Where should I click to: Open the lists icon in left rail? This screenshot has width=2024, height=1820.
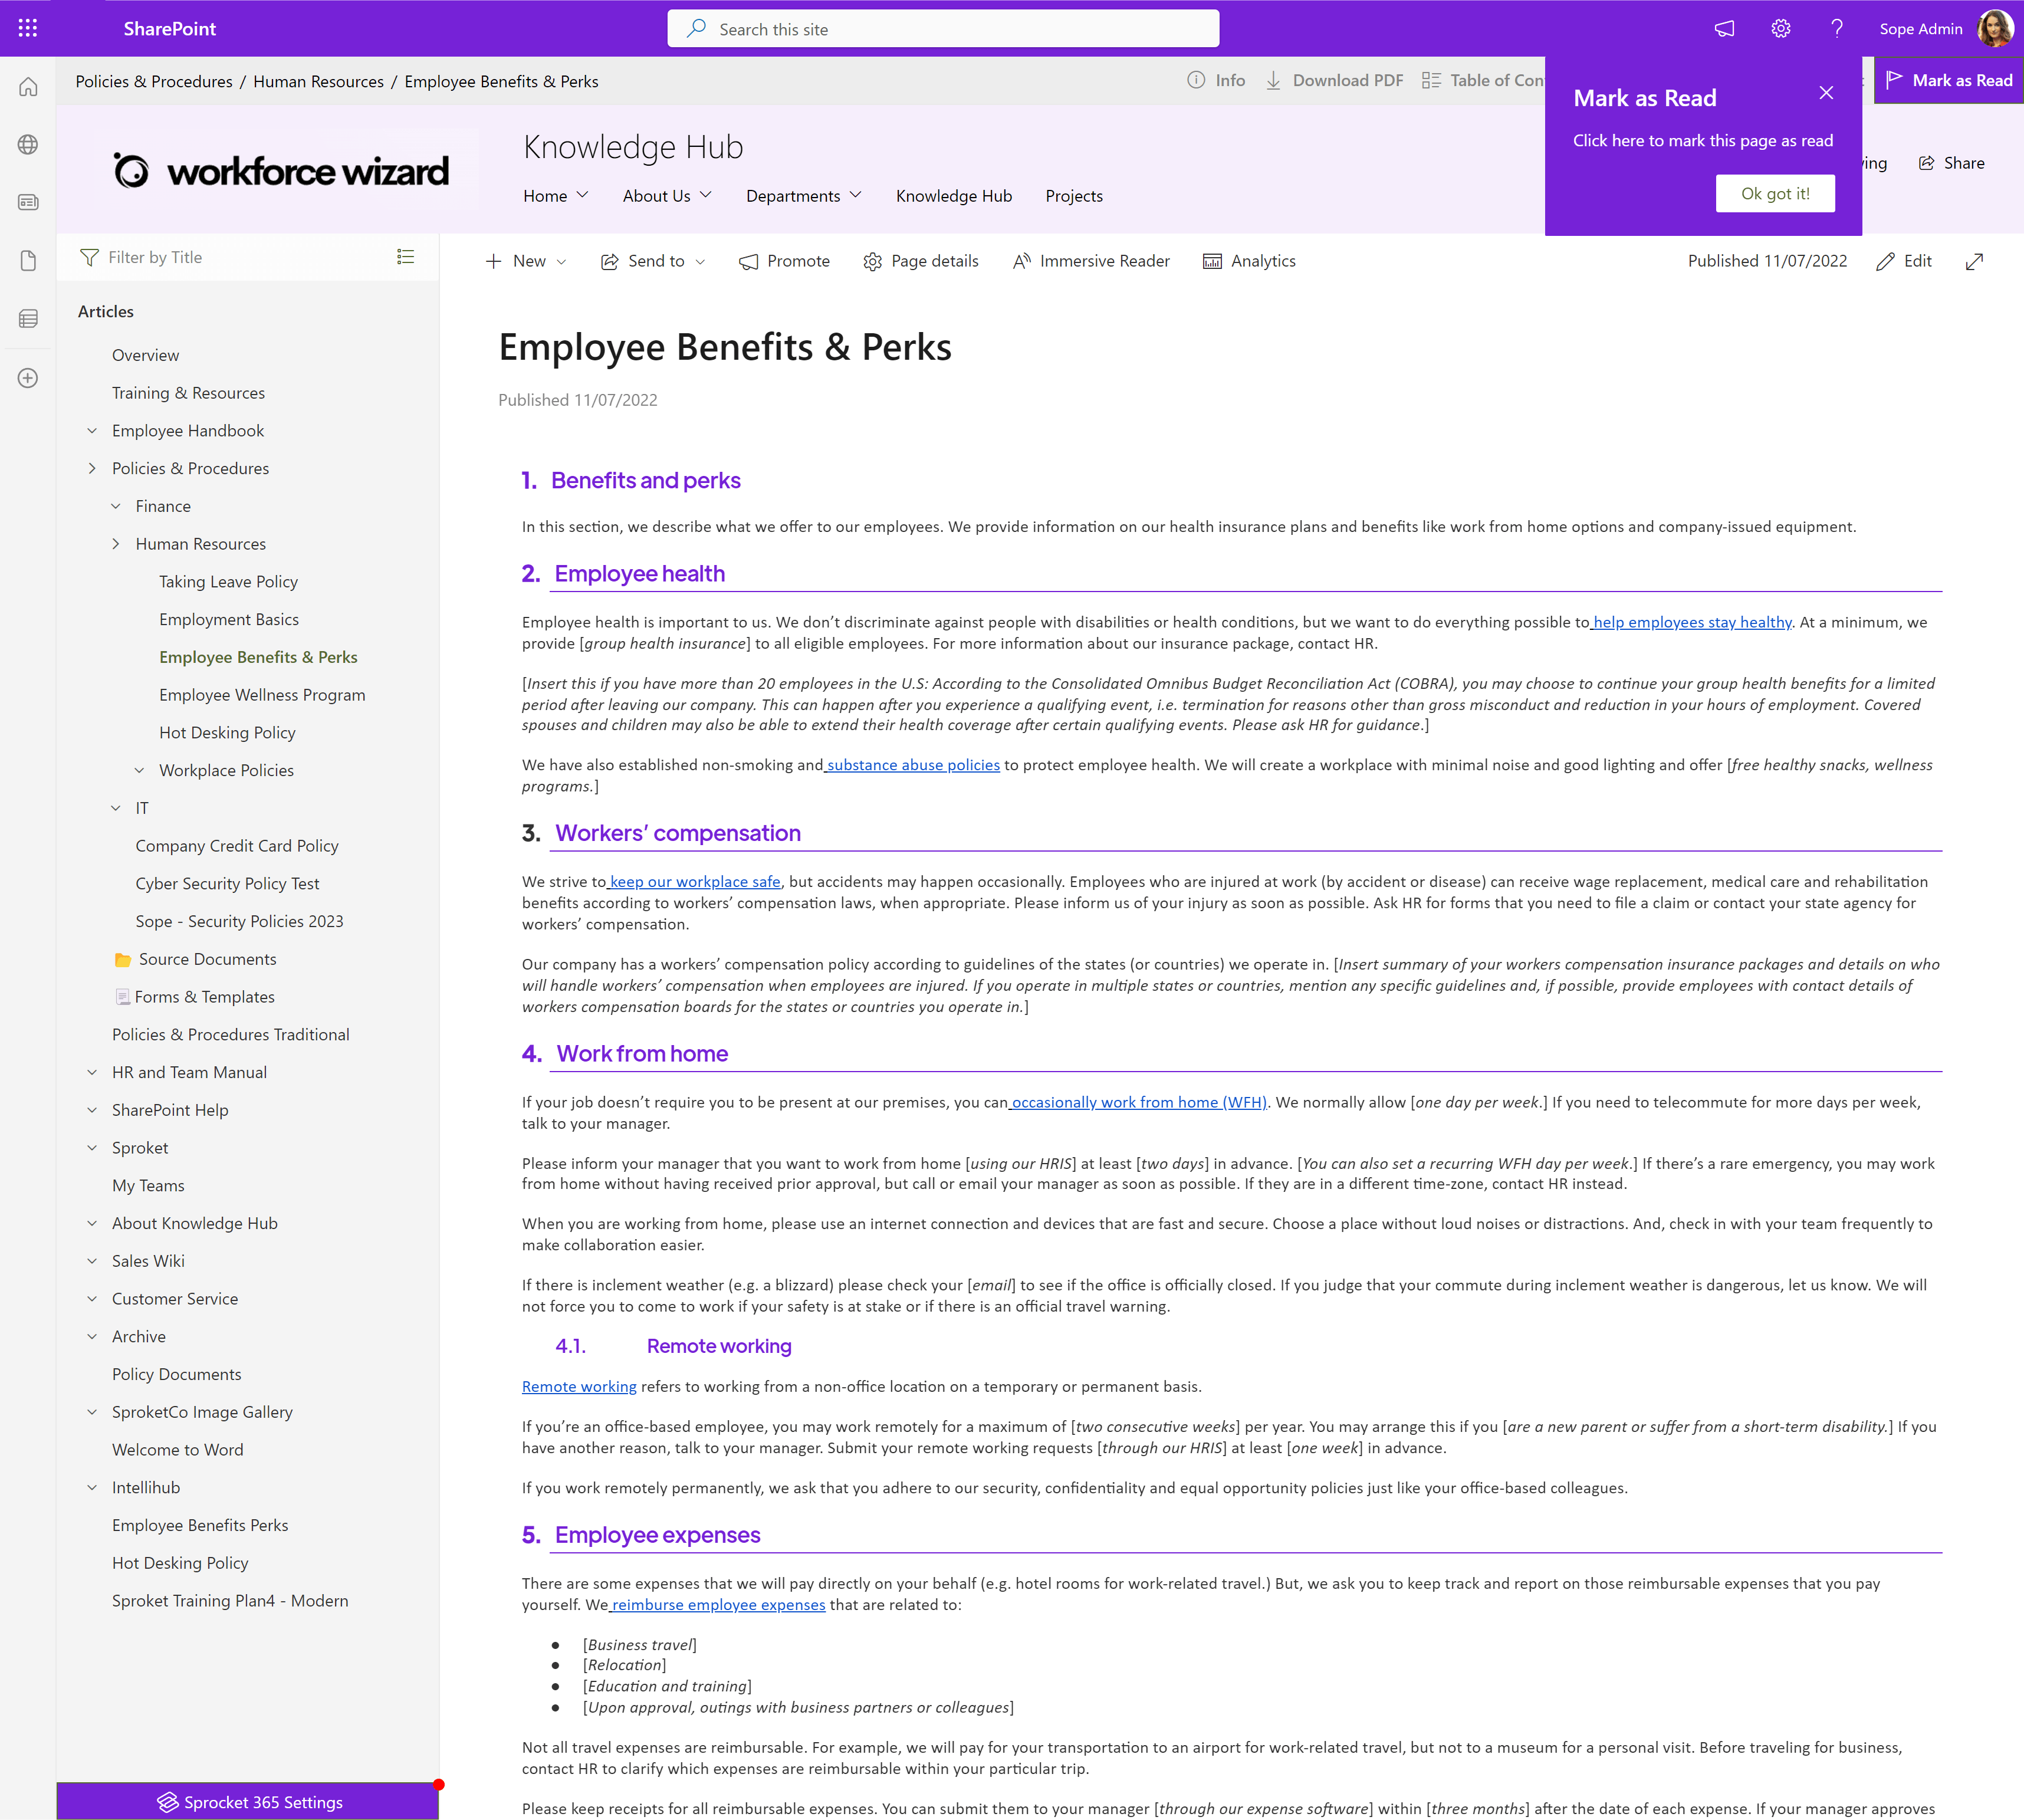(28, 319)
